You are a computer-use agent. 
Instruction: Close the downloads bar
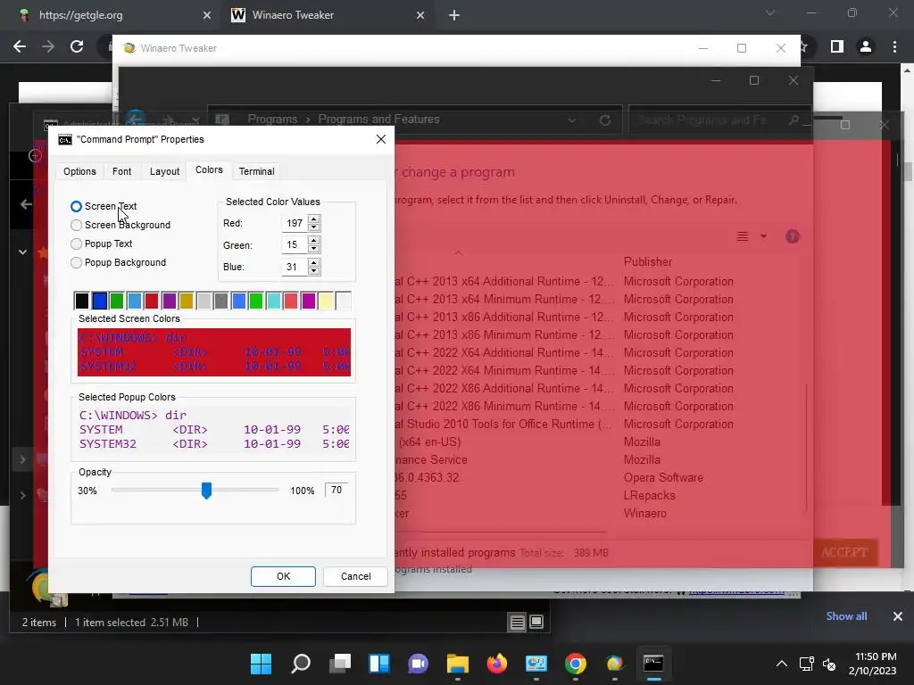click(x=898, y=616)
